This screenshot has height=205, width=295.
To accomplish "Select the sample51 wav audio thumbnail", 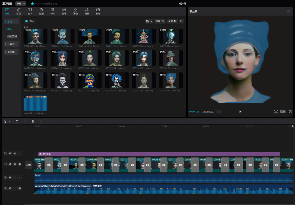I will click(36, 103).
